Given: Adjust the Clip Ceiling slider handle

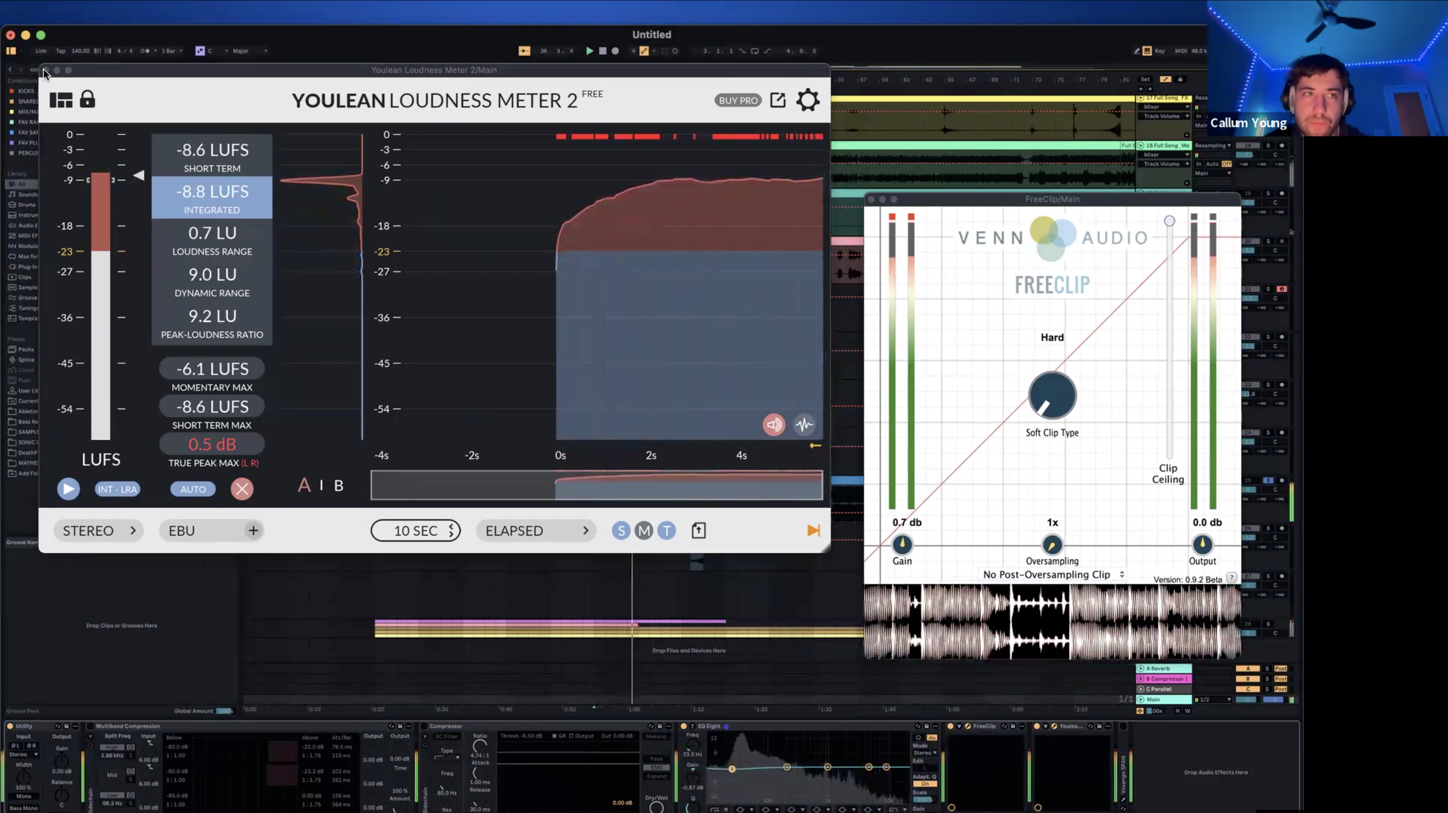Looking at the screenshot, I should [x=1169, y=221].
